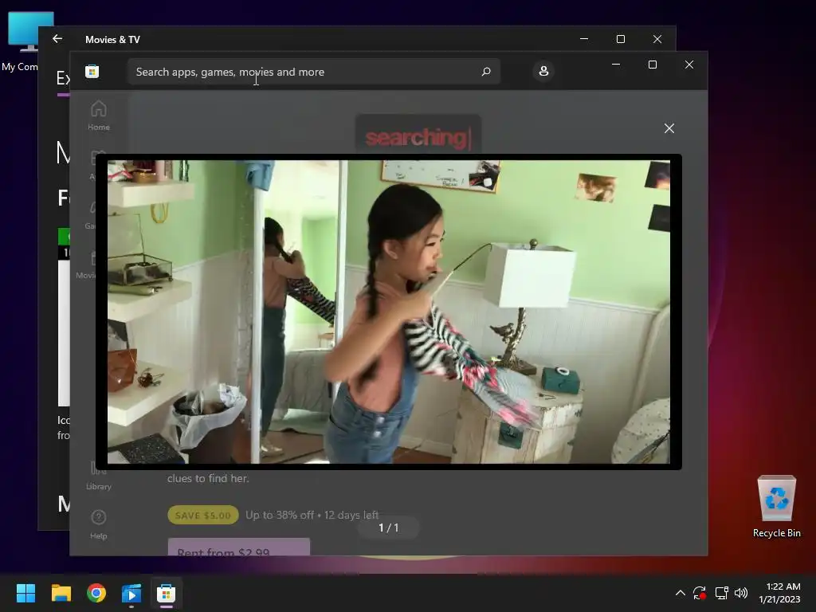Minimize the Microsoft Store window

pyautogui.click(x=616, y=65)
